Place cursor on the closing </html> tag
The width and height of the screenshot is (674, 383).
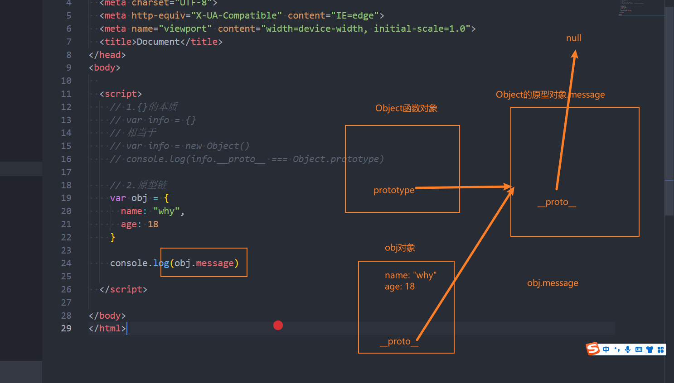tap(107, 328)
